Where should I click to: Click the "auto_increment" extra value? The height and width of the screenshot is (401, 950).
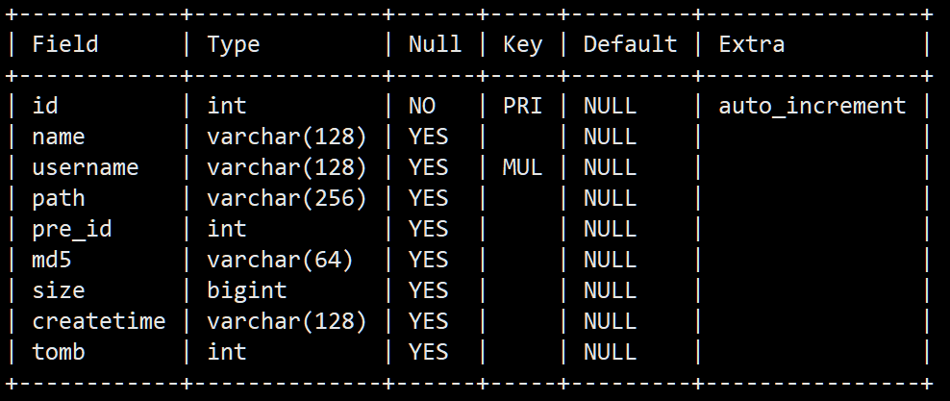click(812, 106)
